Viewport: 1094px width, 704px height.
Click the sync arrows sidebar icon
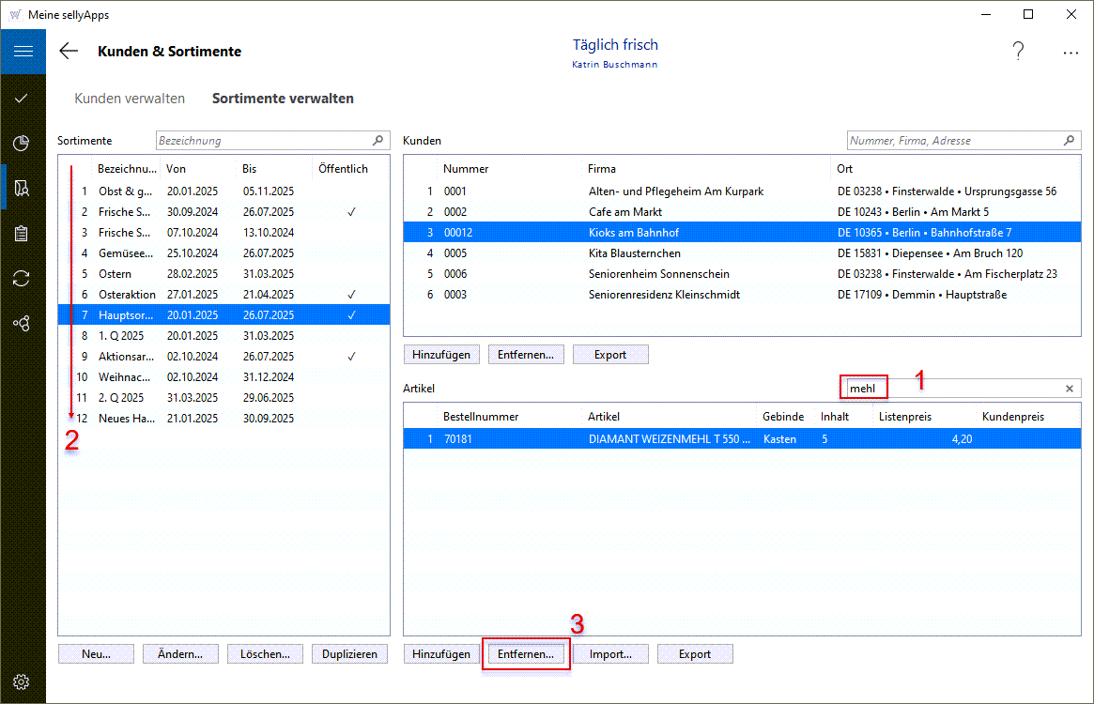tap(23, 278)
